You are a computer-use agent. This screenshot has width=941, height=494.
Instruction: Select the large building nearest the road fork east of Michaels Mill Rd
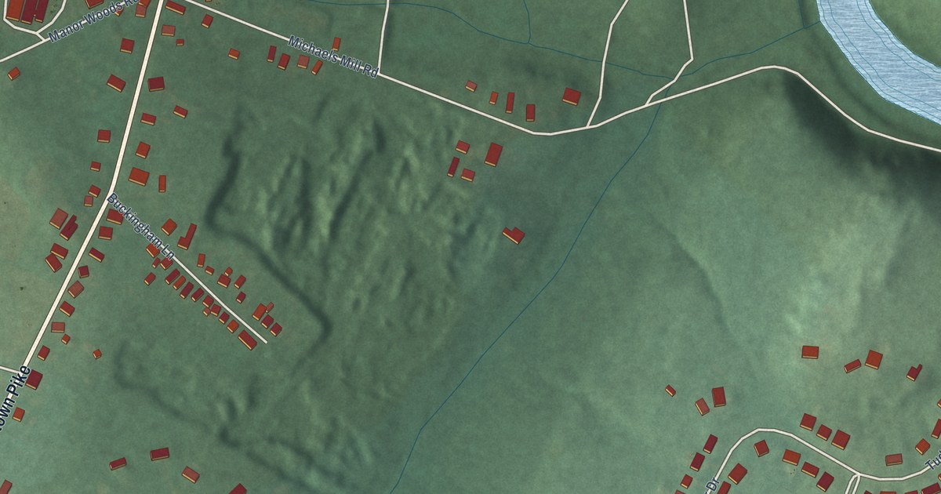pos(571,96)
